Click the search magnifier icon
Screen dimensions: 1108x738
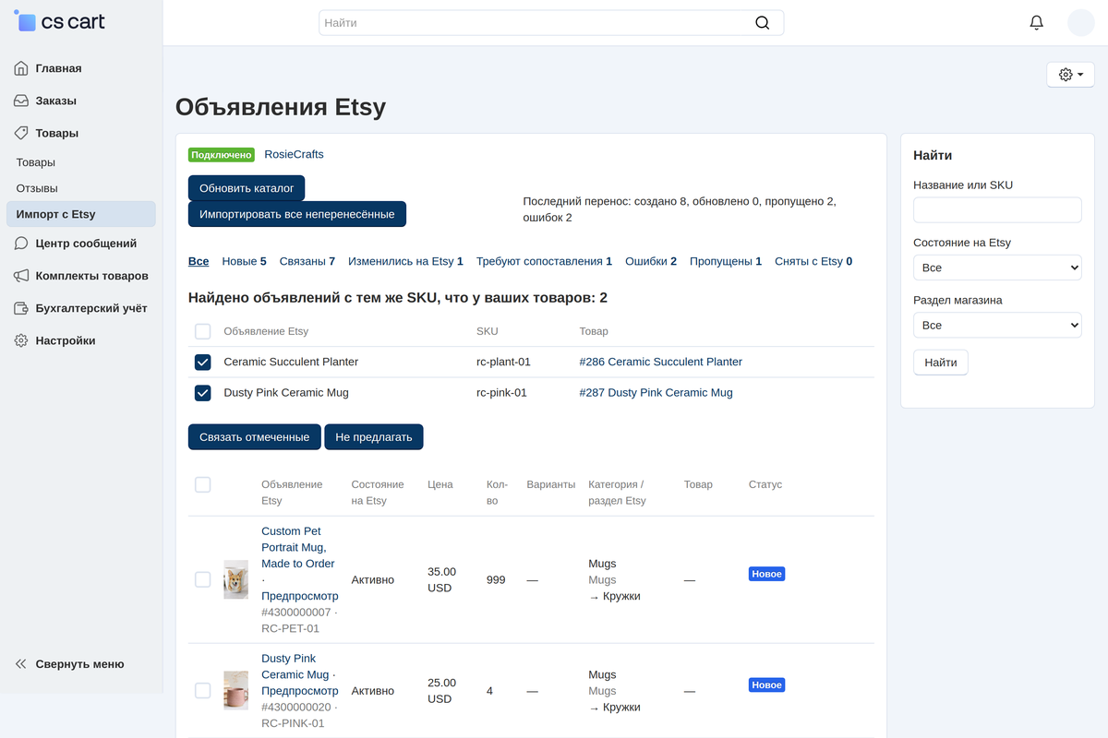(762, 23)
